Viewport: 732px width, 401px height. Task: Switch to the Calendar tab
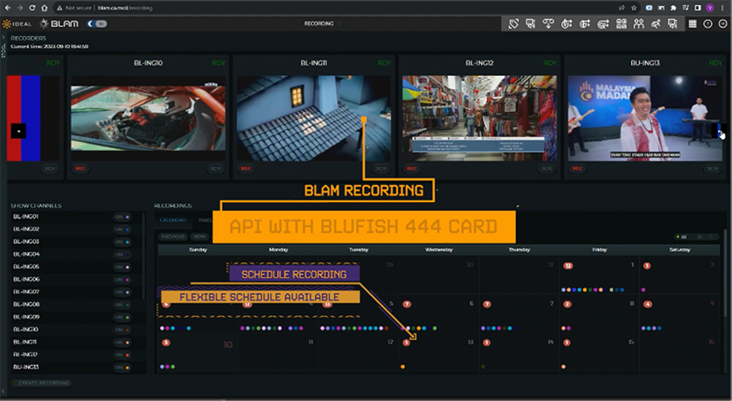[x=173, y=220]
